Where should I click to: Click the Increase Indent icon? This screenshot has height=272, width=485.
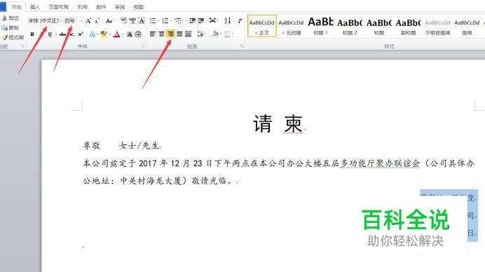201,21
